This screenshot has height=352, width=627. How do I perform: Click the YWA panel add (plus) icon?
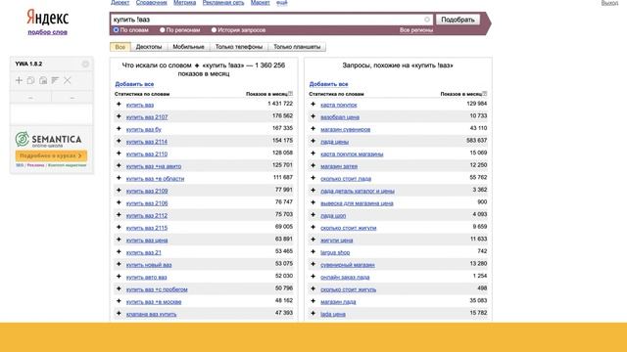click(19, 80)
